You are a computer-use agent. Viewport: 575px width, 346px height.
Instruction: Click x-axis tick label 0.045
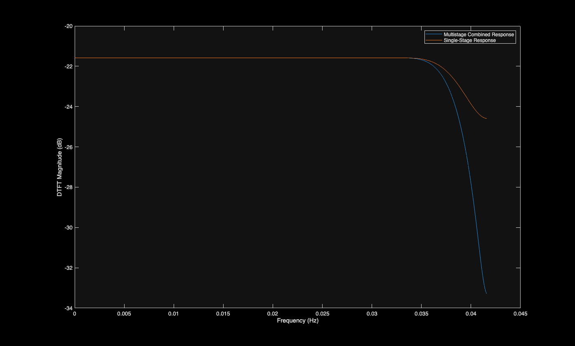pyautogui.click(x=520, y=313)
